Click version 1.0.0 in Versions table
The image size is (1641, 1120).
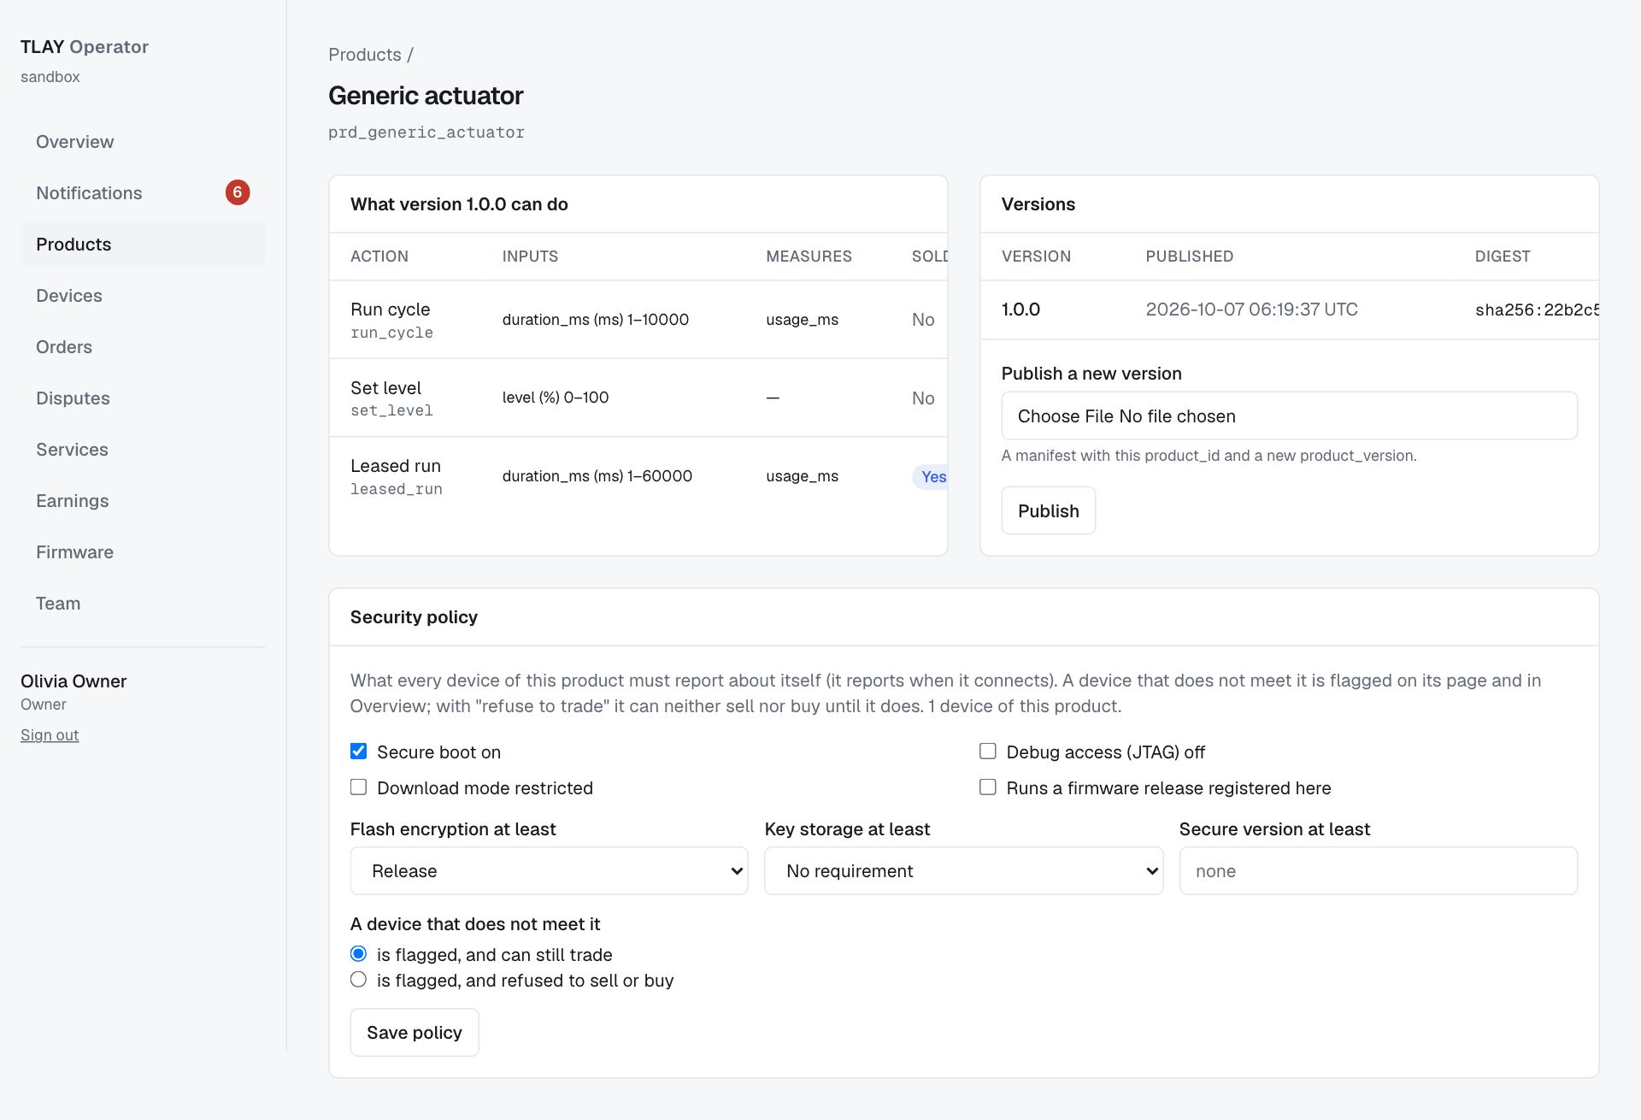click(1020, 309)
